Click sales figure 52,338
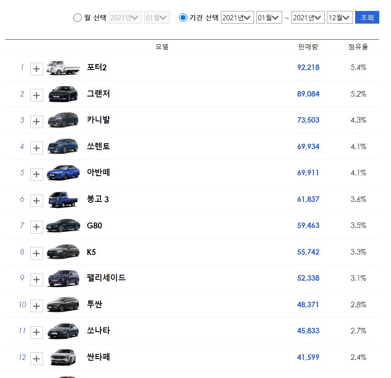This screenshot has height=378, width=391. point(308,278)
